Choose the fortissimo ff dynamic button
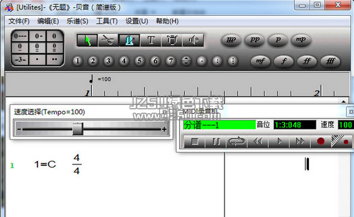The height and width of the screenshot is (217, 354). [x=307, y=61]
